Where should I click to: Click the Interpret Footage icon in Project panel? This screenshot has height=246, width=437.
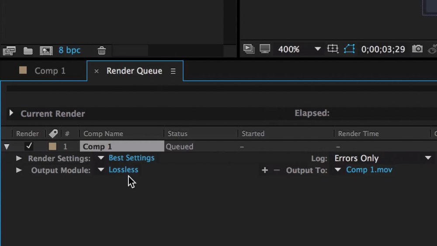tap(9, 50)
